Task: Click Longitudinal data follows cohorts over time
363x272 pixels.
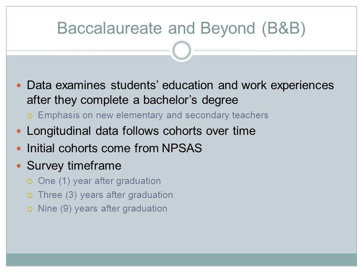Action: point(141,131)
